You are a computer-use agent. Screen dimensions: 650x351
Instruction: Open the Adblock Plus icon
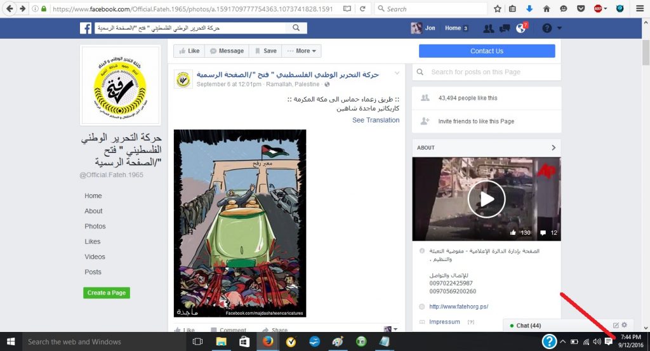(598, 9)
